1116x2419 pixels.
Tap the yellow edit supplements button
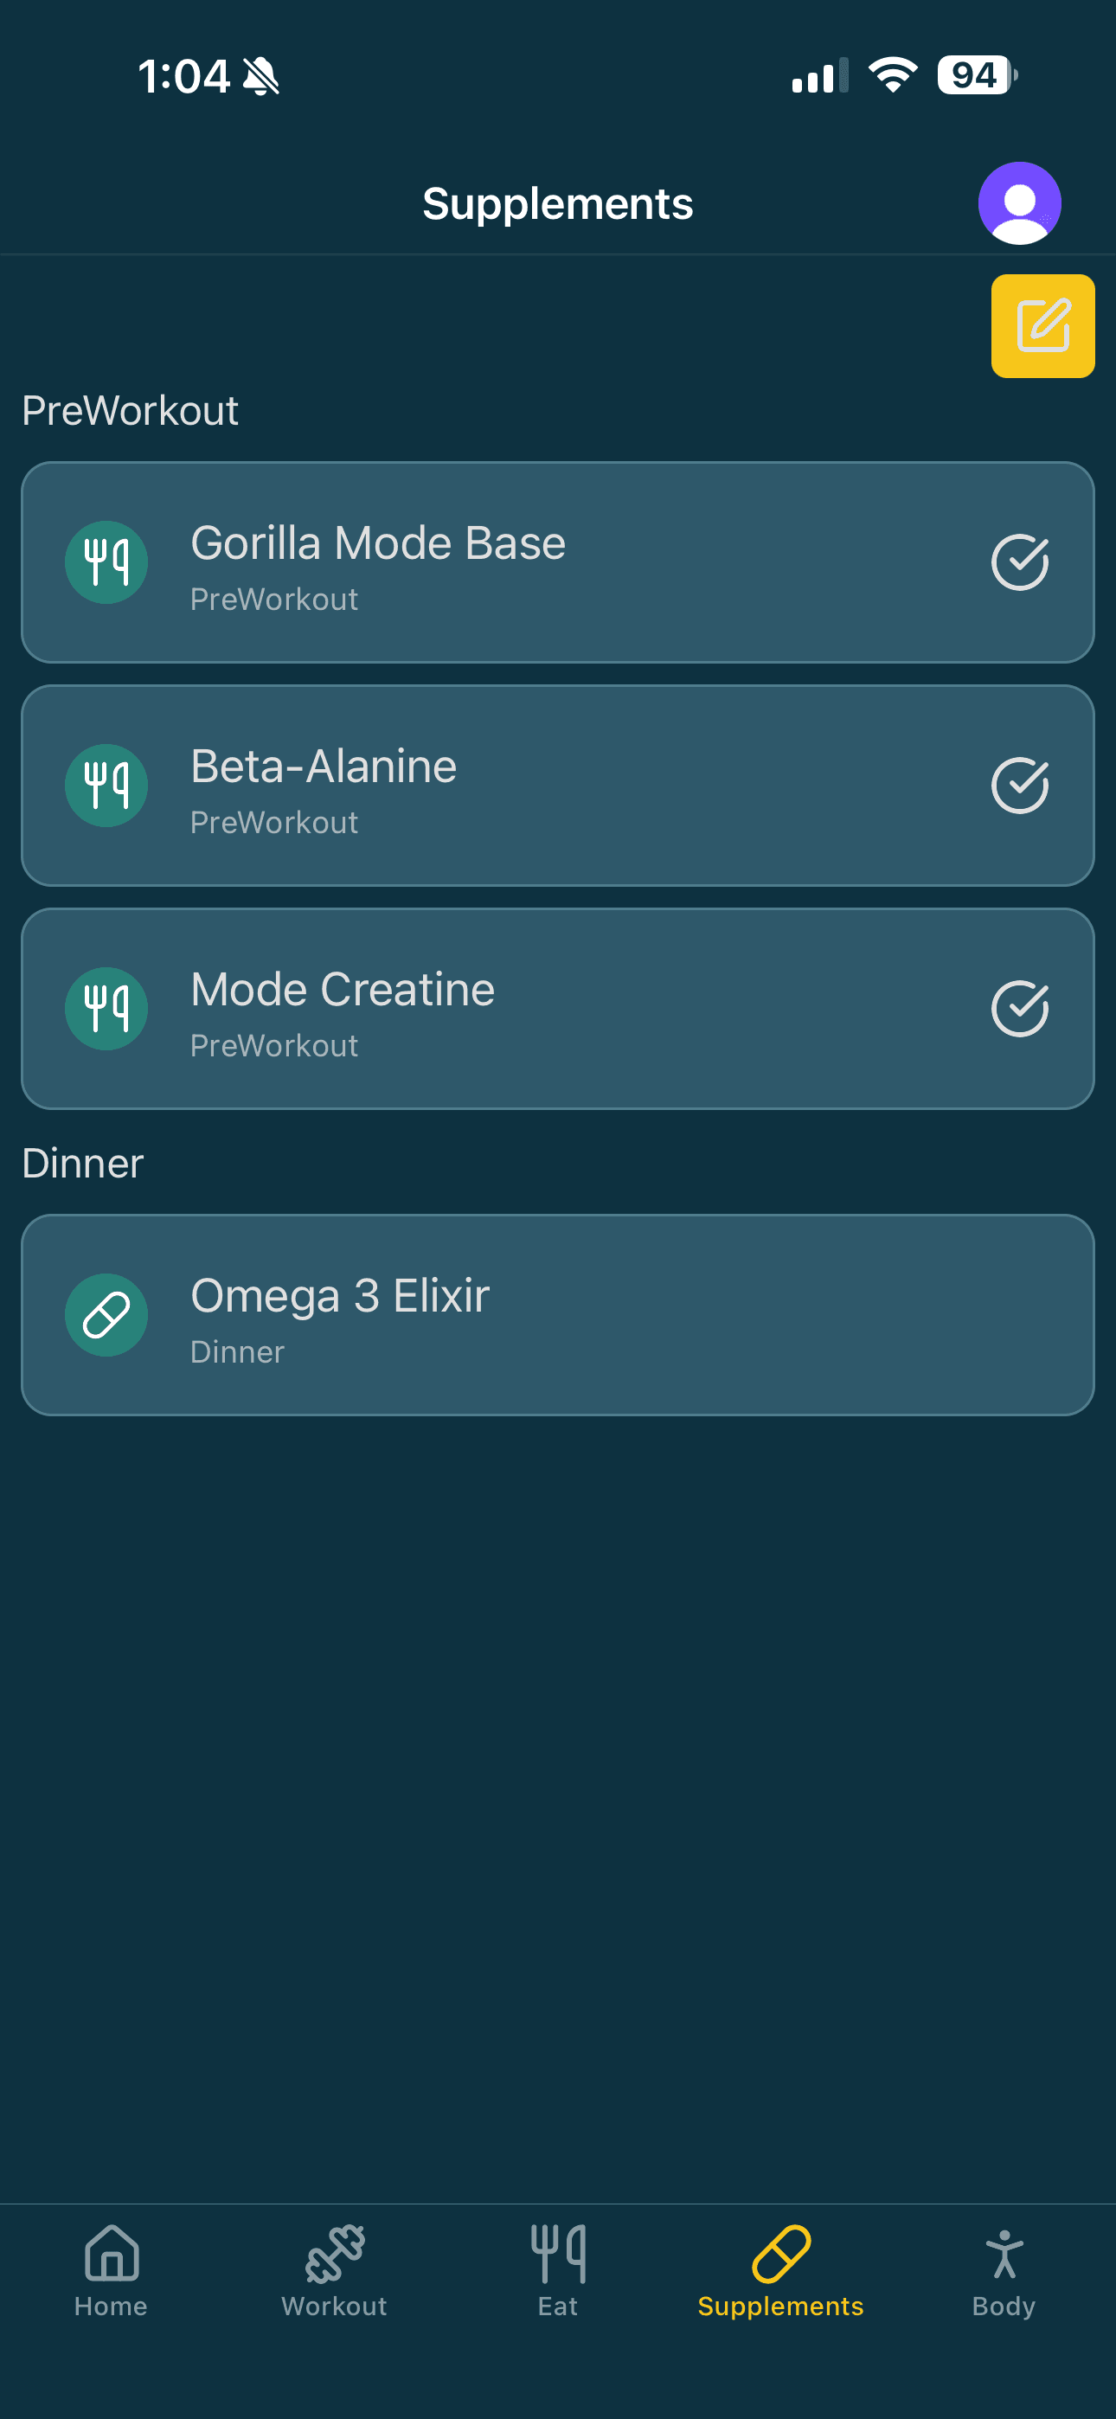click(1042, 326)
